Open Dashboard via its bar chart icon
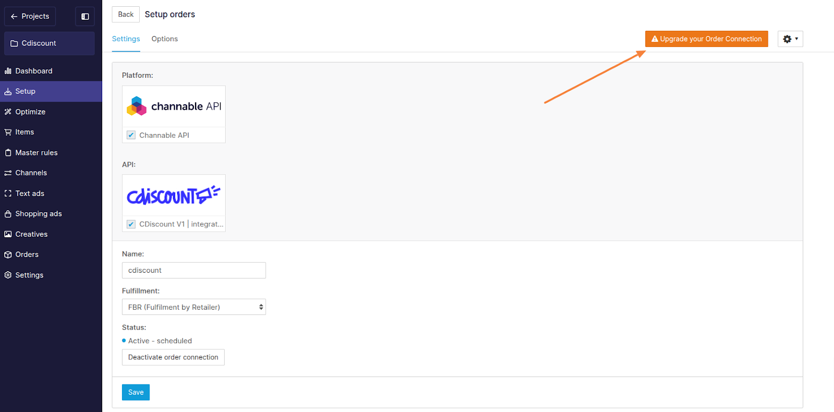 [x=8, y=71]
